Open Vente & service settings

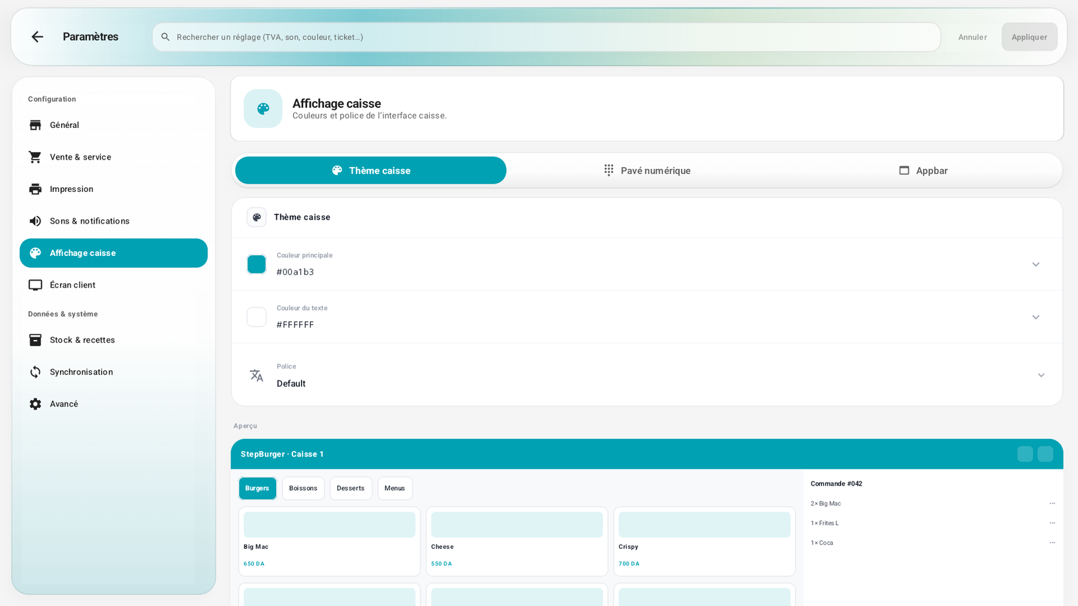[113, 157]
